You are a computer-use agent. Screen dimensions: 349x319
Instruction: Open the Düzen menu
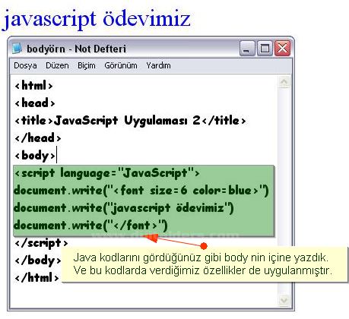[57, 65]
